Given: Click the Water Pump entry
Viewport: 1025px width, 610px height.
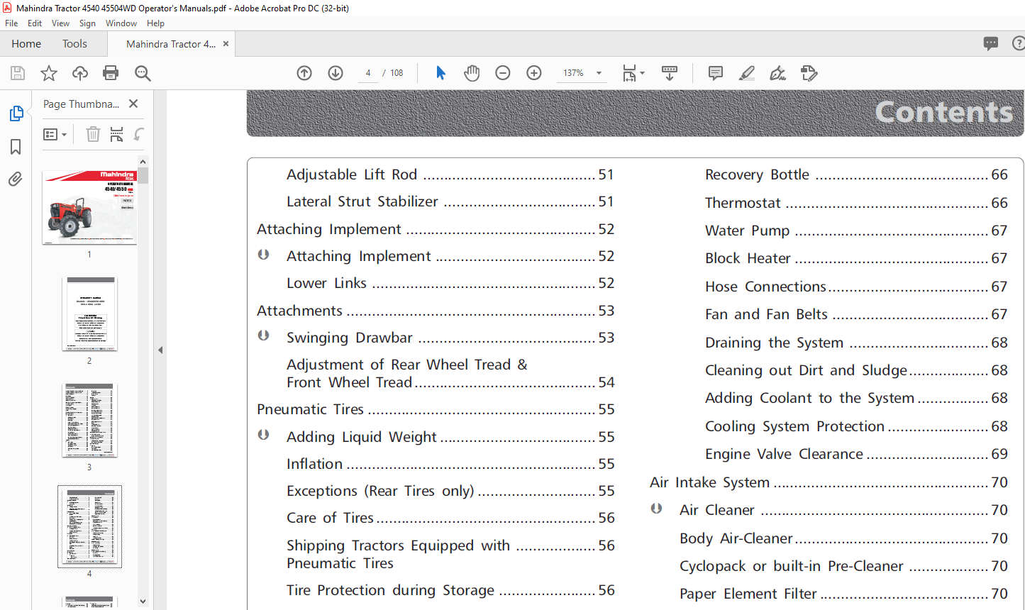Looking at the screenshot, I should pyautogui.click(x=856, y=231).
